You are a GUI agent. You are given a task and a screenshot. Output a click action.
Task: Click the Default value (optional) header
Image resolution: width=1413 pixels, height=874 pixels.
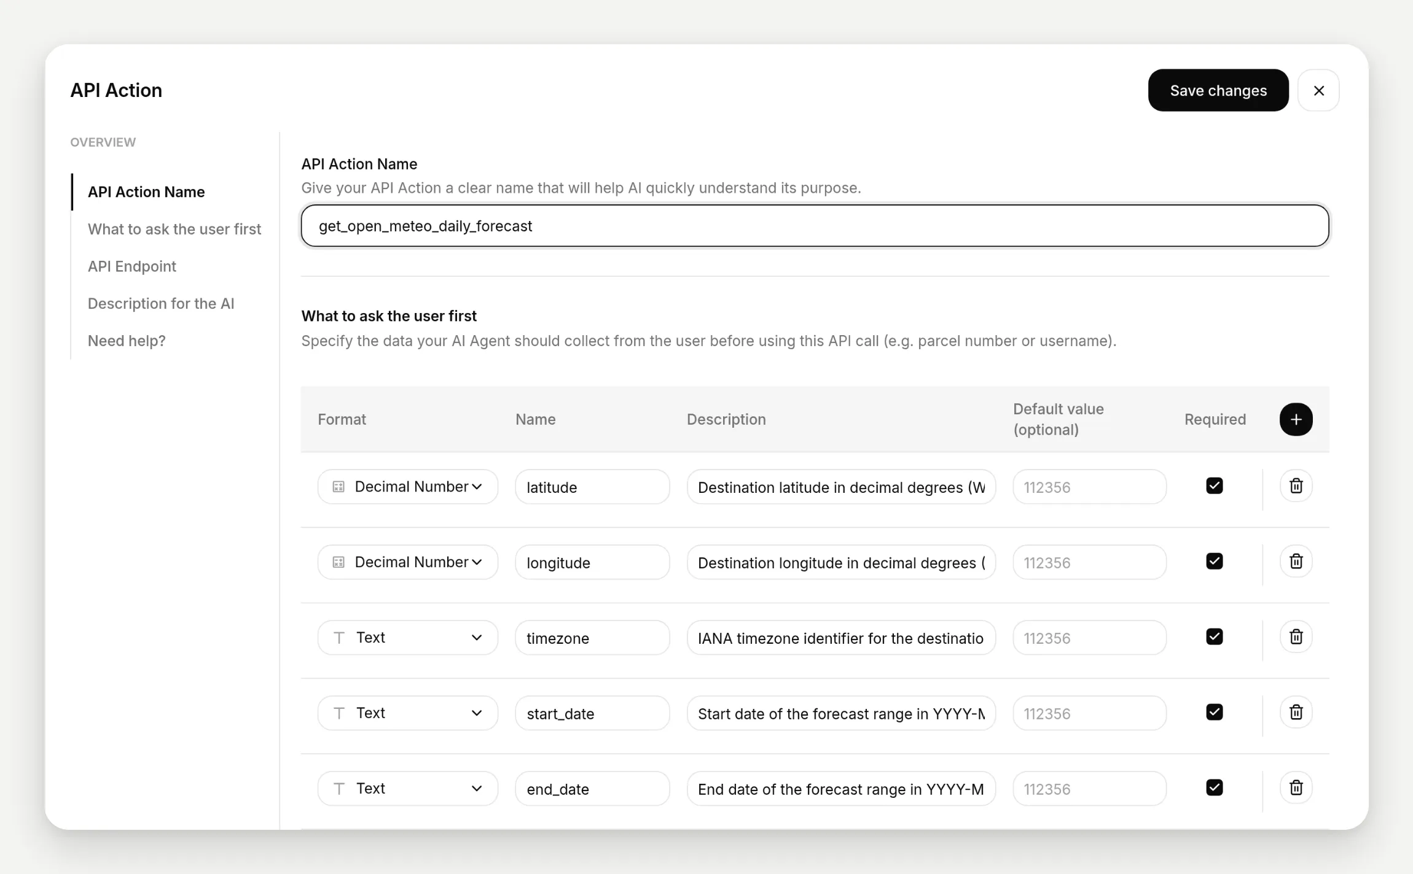pyautogui.click(x=1058, y=419)
